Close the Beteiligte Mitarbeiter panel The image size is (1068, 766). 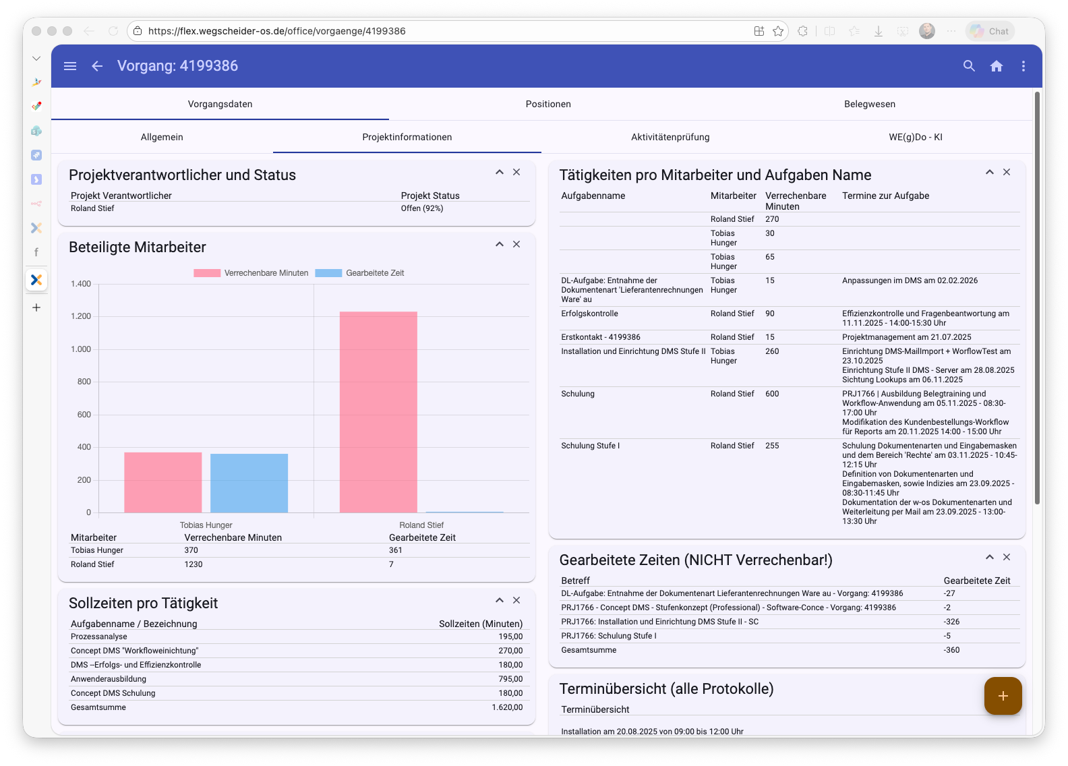click(x=516, y=244)
